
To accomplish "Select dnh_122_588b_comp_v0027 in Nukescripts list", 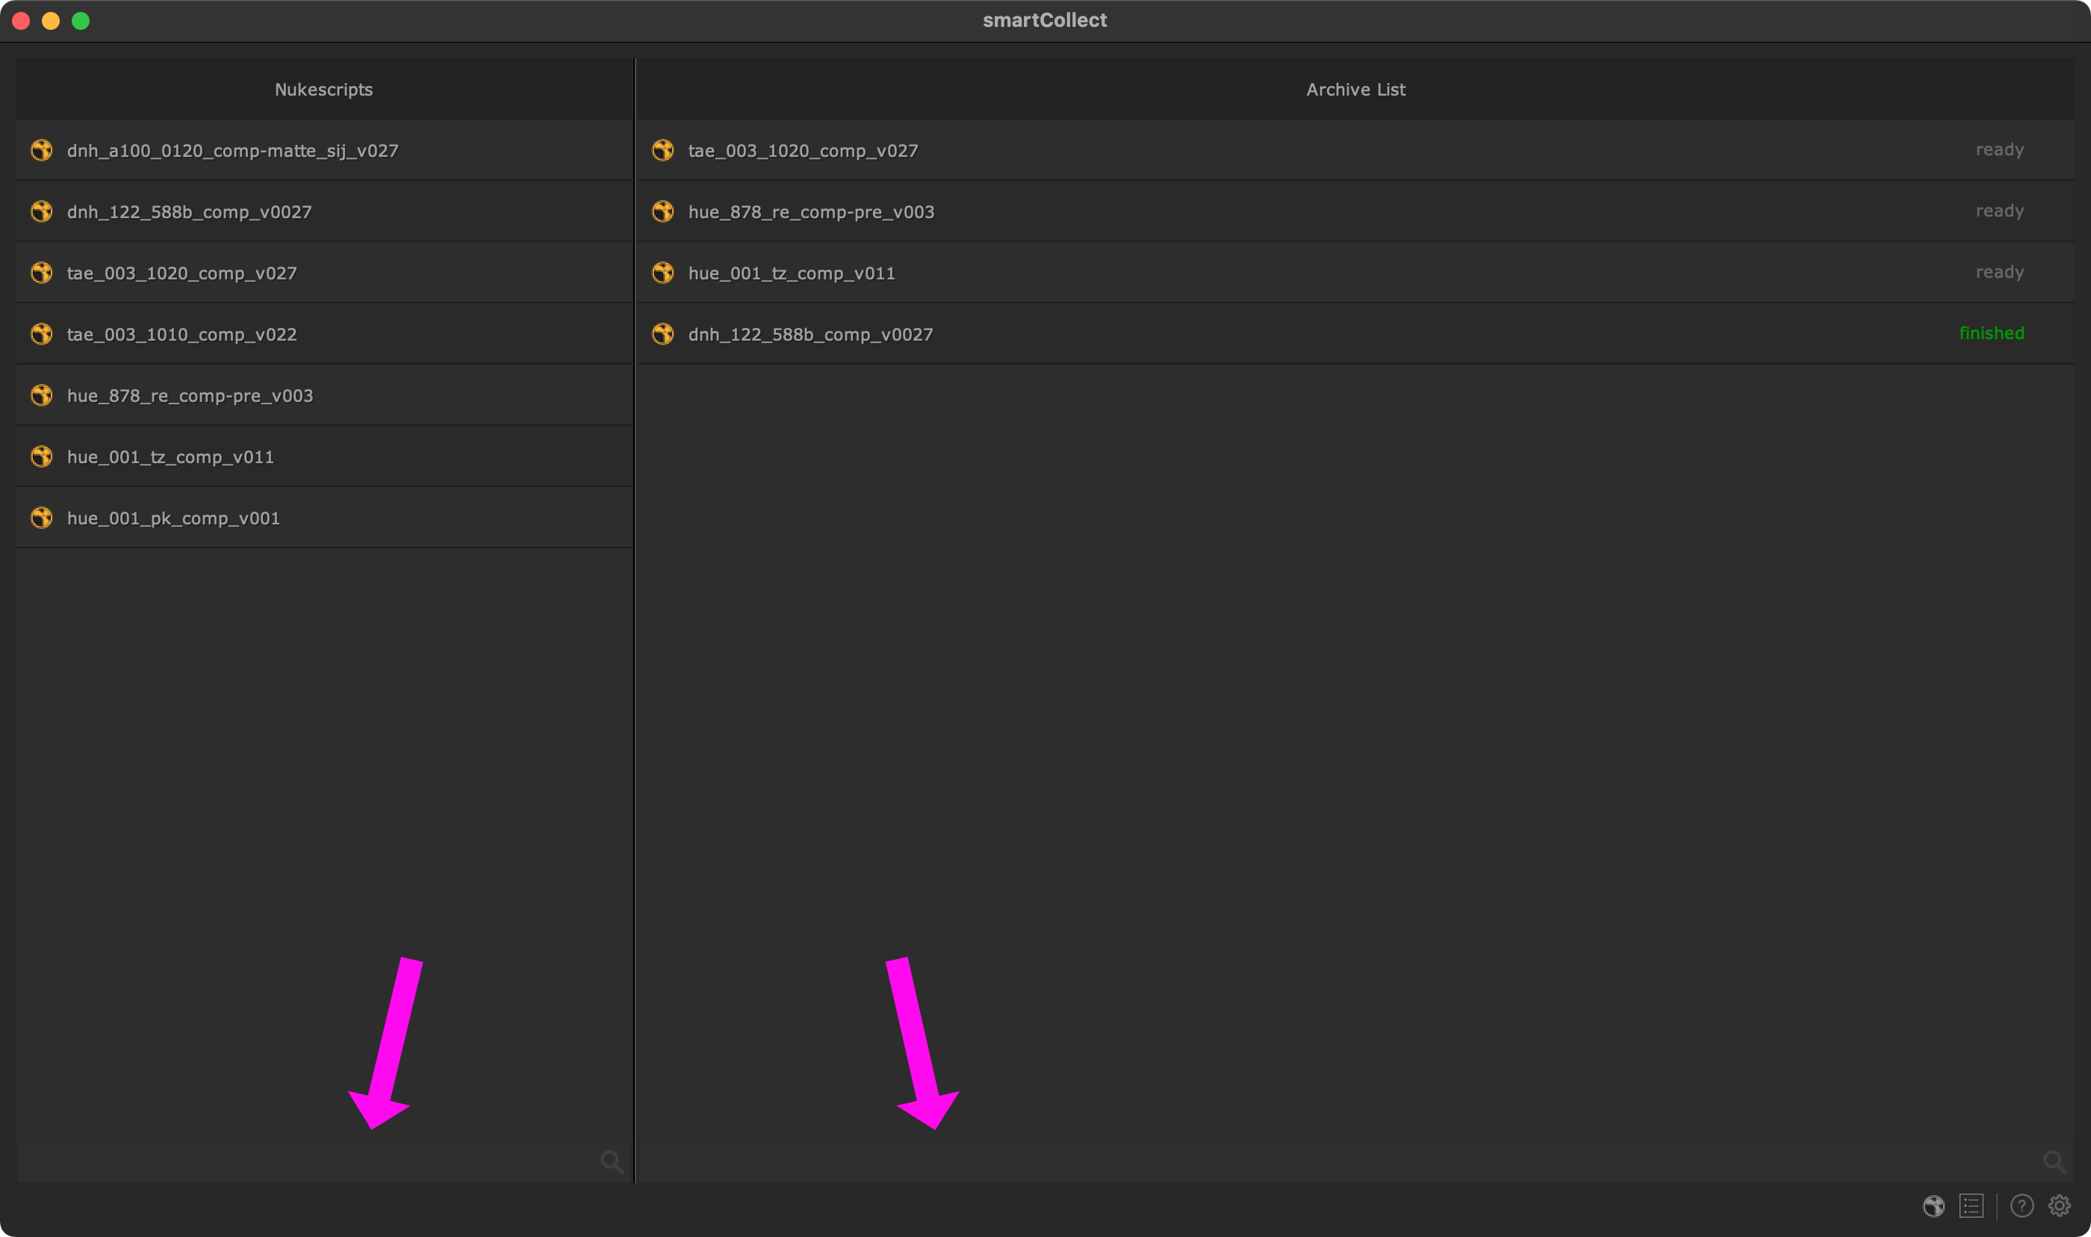I will pos(189,211).
